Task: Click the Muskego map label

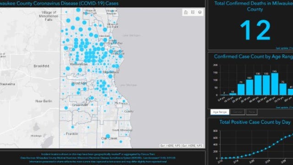Action: [36, 136]
